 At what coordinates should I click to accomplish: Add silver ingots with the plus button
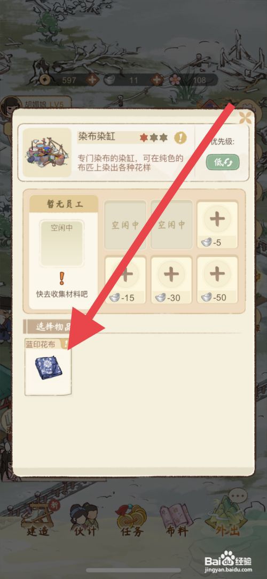click(157, 79)
